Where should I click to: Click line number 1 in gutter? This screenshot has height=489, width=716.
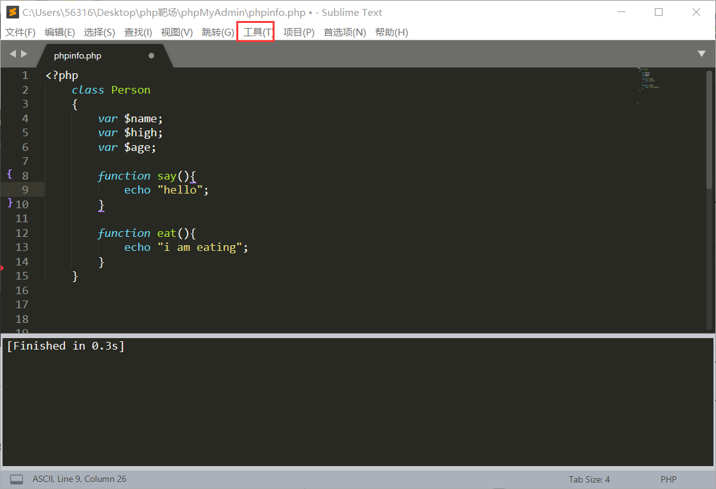[x=25, y=75]
